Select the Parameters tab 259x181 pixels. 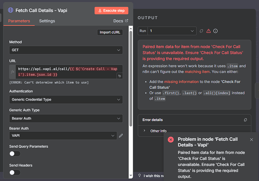click(19, 21)
